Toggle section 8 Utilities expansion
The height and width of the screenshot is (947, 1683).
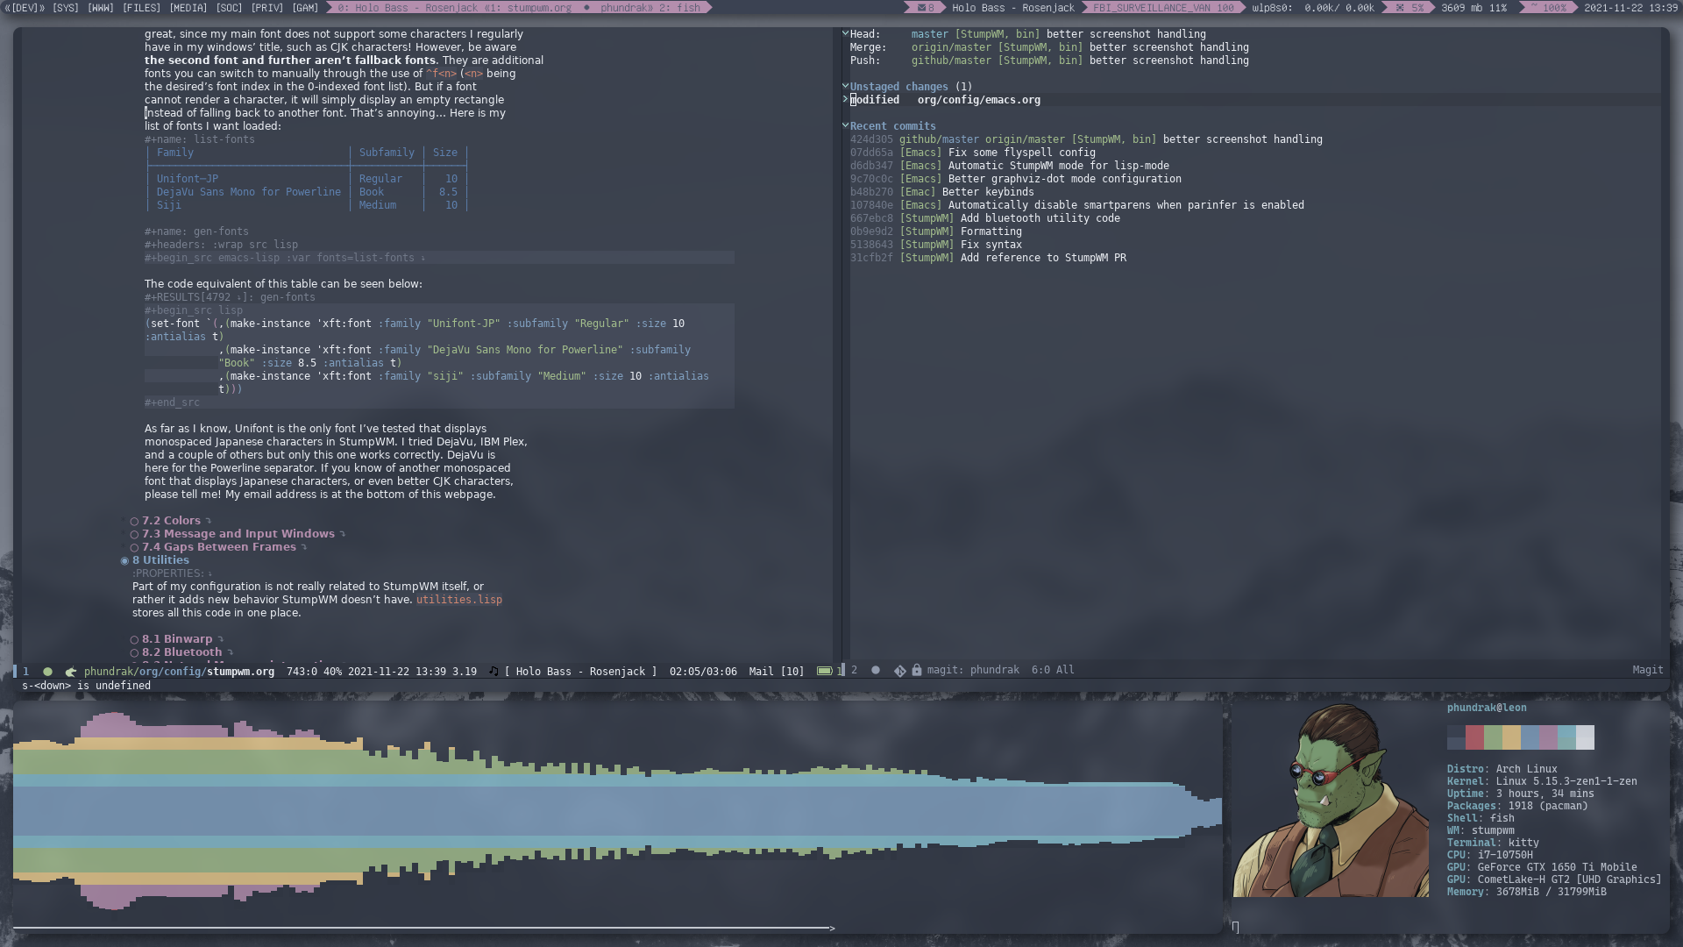click(124, 559)
